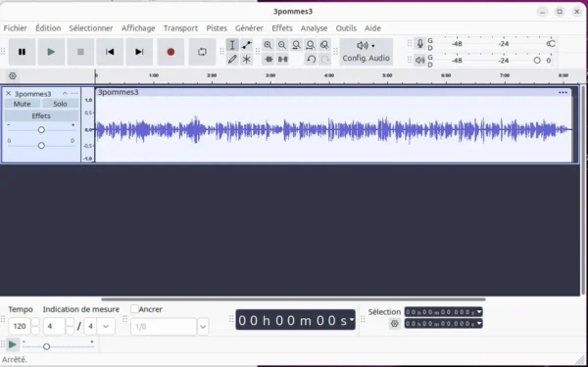The image size is (588, 367).
Task: Solo the 3pommes3 track
Action: pos(60,104)
